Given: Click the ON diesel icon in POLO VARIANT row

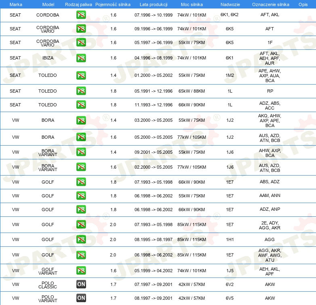Looking at the screenshot, I should [x=81, y=298].
